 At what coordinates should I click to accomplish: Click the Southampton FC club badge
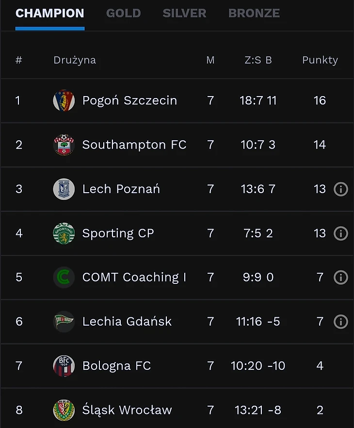[64, 145]
